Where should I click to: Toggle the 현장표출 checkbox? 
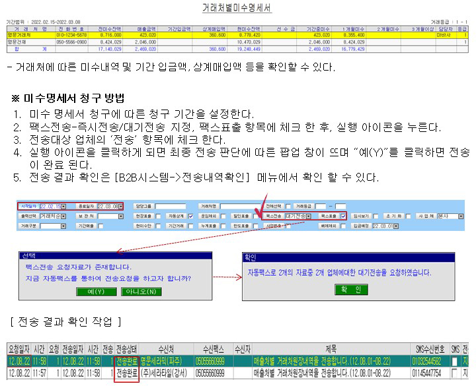pyautogui.click(x=158, y=216)
